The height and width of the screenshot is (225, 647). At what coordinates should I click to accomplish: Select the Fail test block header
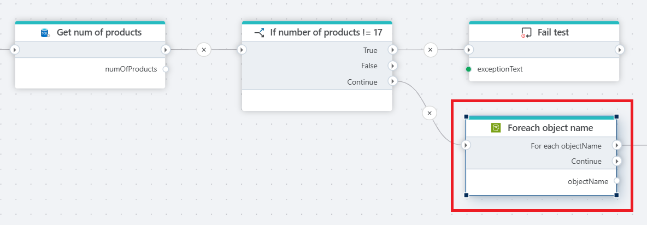(552, 33)
